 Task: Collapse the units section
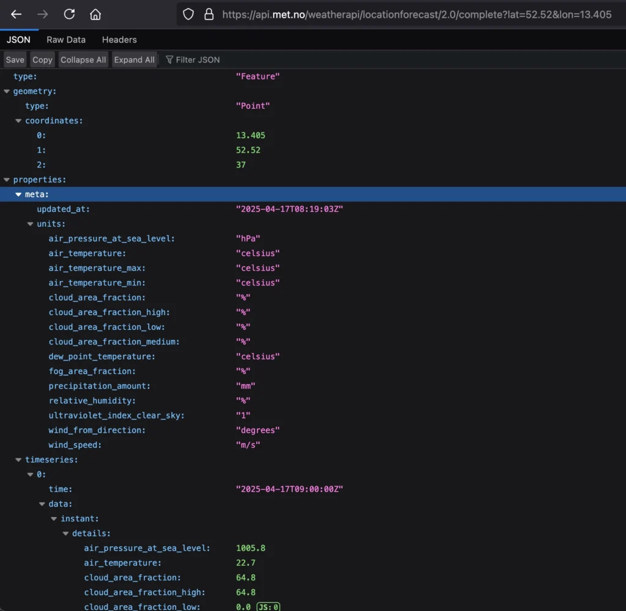[x=31, y=224]
